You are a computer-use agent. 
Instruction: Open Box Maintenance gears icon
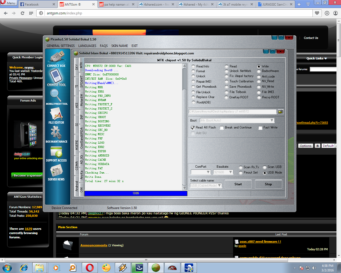coord(56,133)
